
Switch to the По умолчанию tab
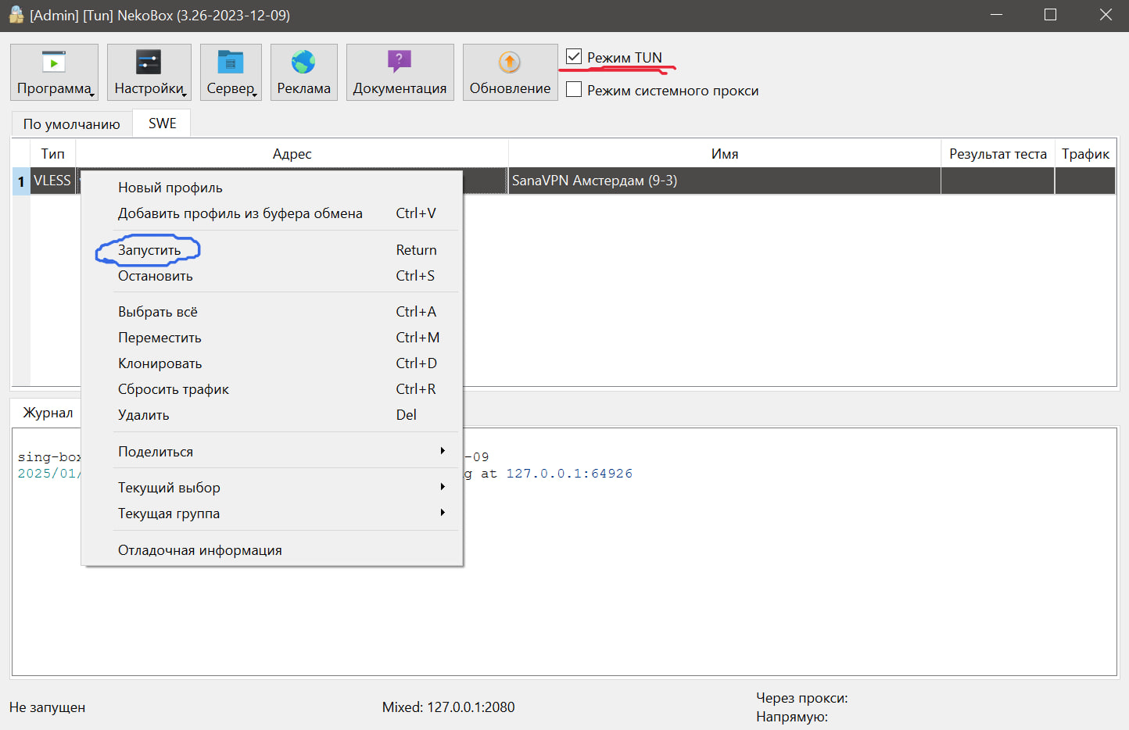tap(72, 123)
